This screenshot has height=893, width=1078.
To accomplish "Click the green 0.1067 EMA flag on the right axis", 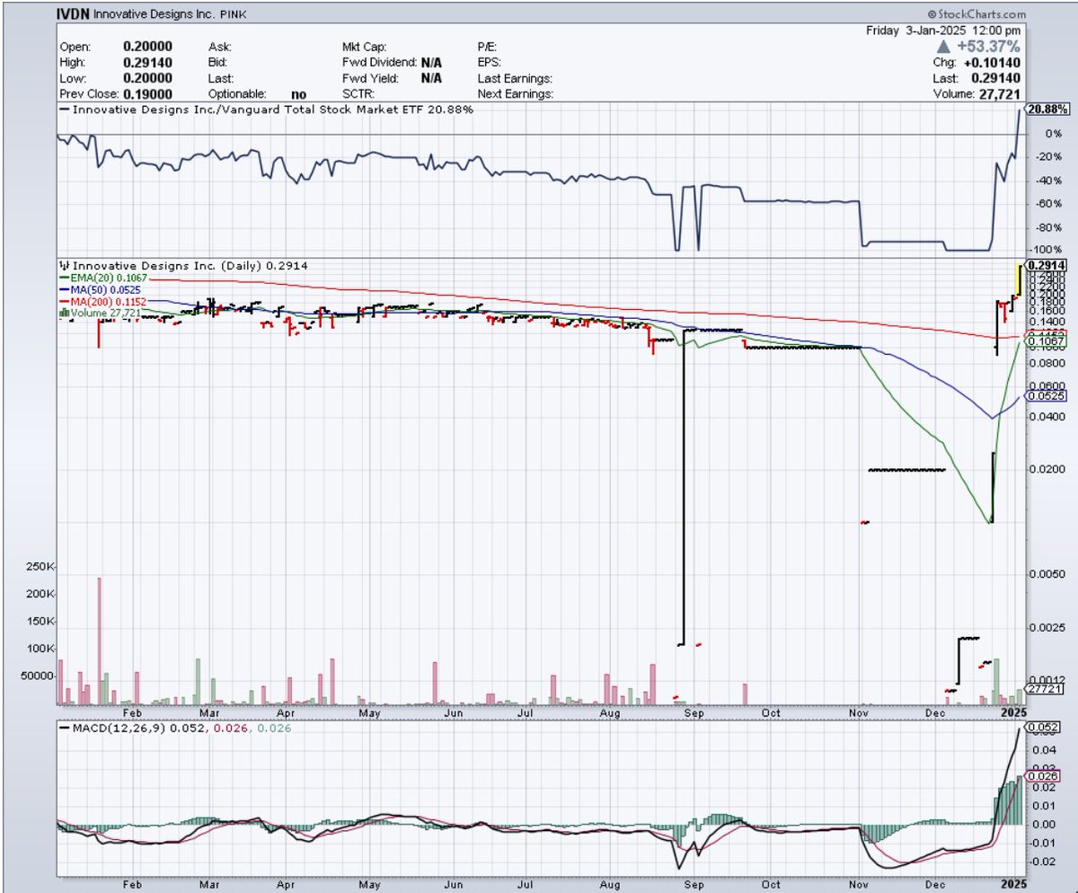I will point(1046,340).
